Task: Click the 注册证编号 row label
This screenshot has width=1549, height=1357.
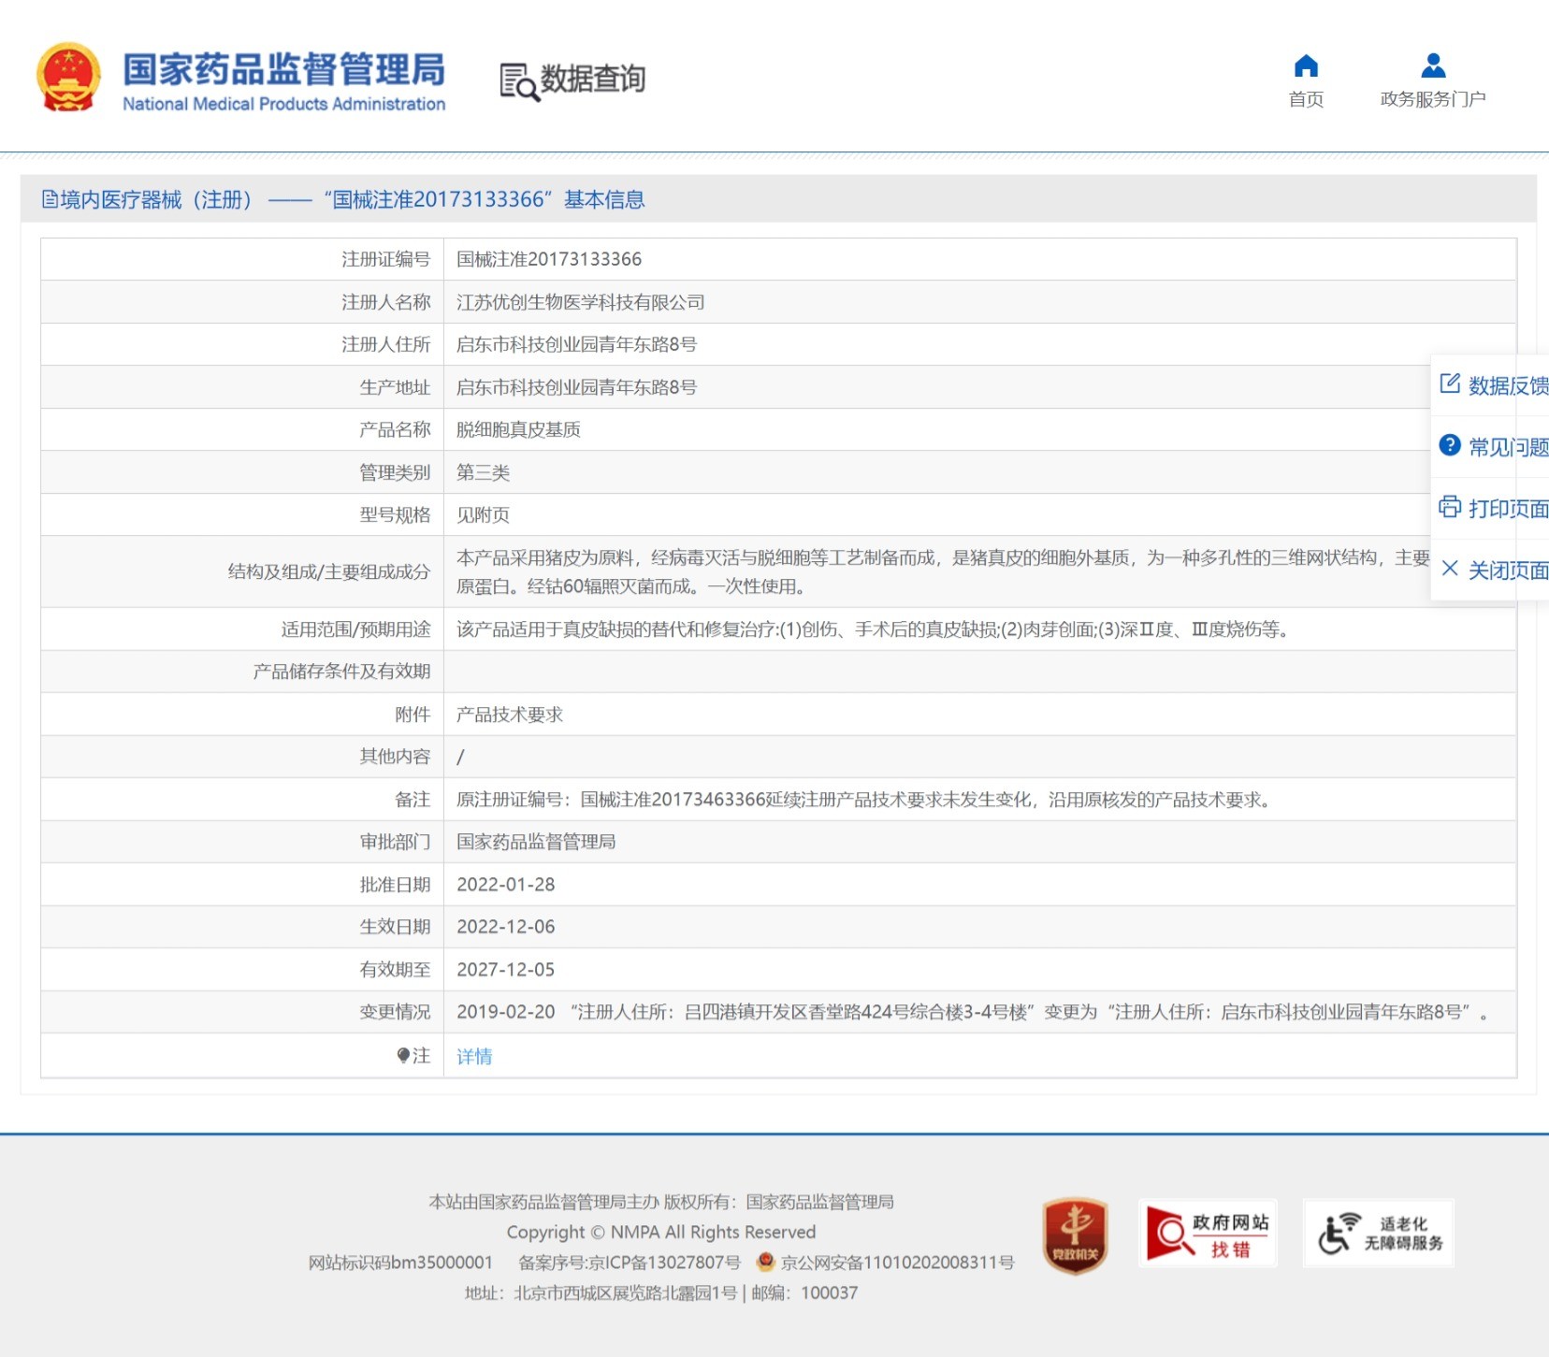Action: pos(385,259)
